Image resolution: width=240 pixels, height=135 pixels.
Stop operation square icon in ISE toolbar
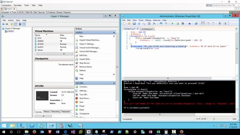click(183, 24)
